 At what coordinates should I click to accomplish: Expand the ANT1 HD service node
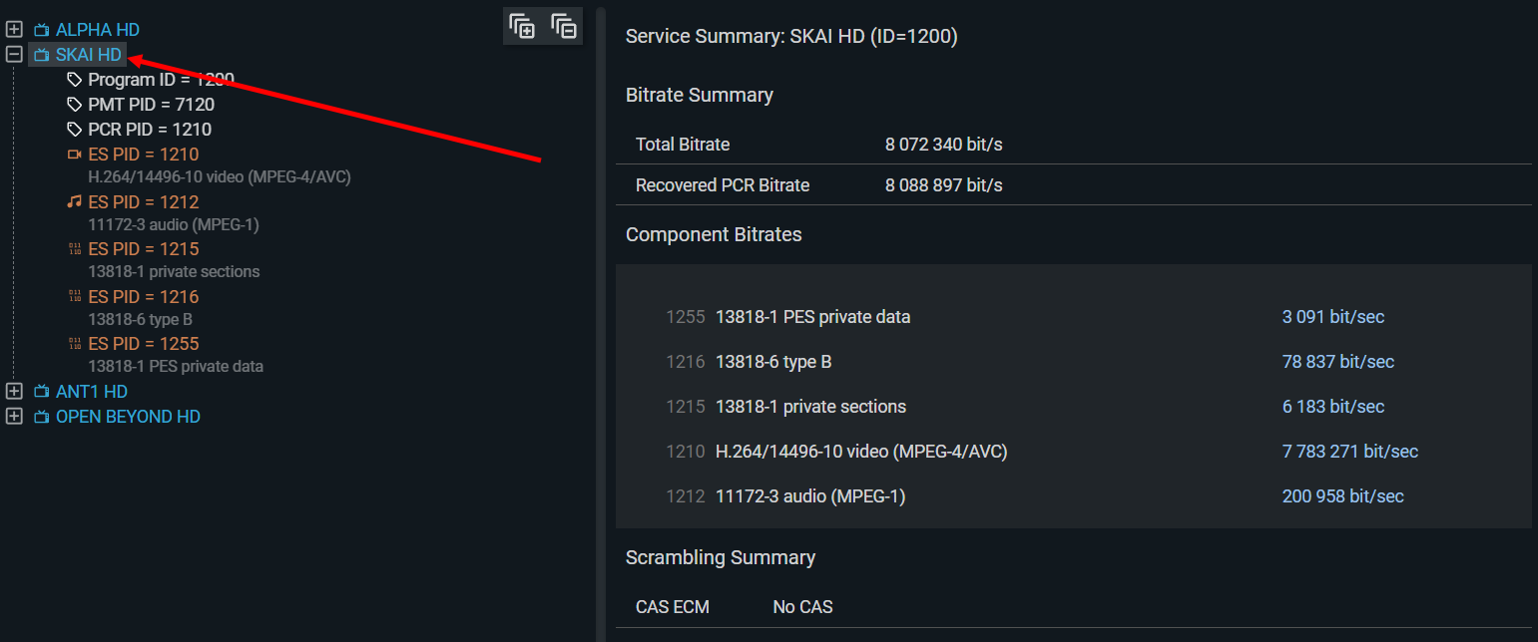point(14,392)
